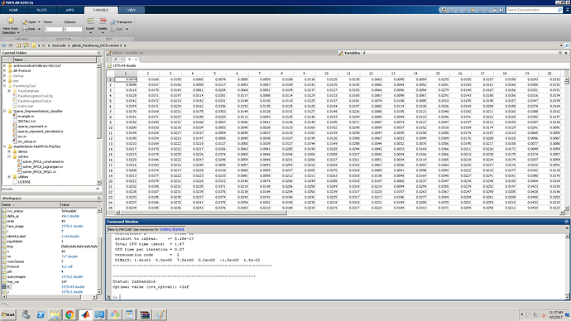Expand the cvx folder in Current Folder
The image size is (571, 321).
[x=4, y=81]
